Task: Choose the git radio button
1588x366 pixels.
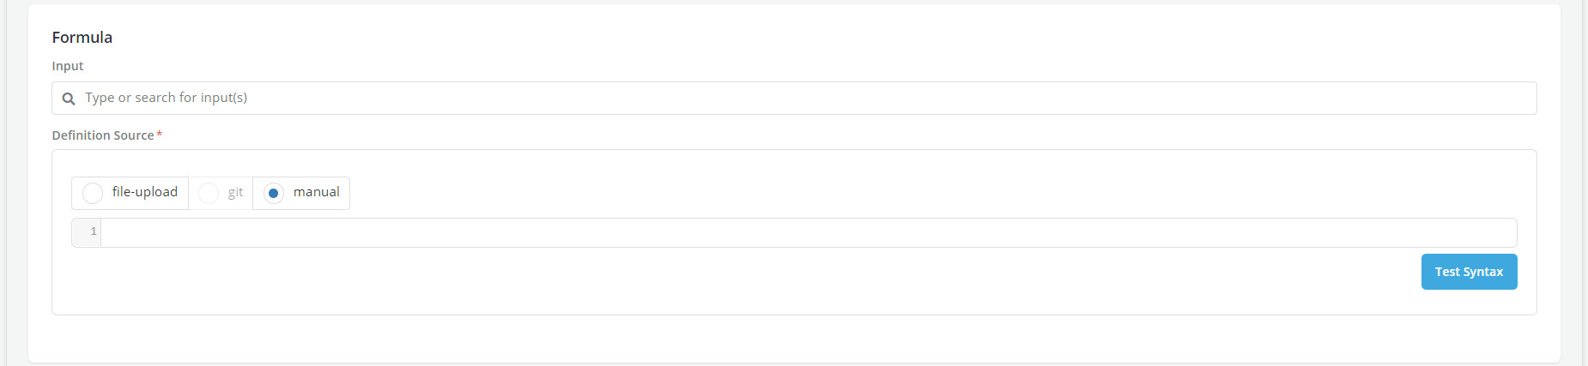Action: pyautogui.click(x=209, y=193)
